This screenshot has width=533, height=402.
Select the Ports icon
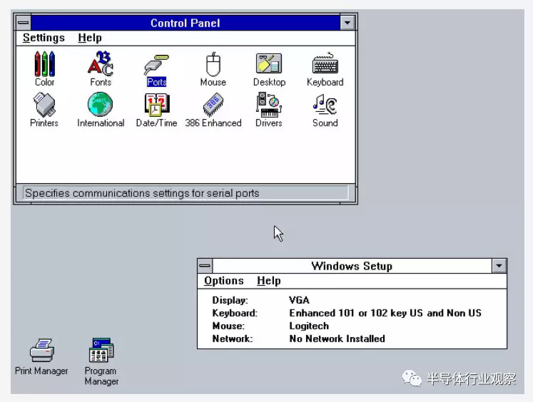156,65
